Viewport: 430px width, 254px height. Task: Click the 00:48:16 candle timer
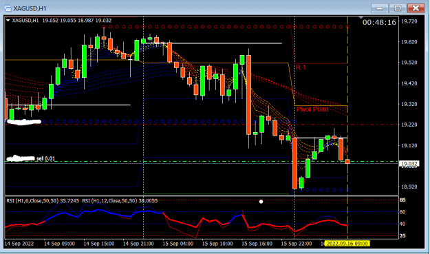(379, 22)
